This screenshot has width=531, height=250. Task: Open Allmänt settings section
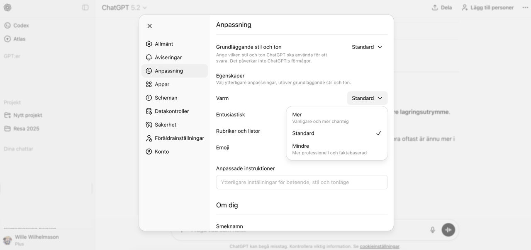(x=164, y=44)
